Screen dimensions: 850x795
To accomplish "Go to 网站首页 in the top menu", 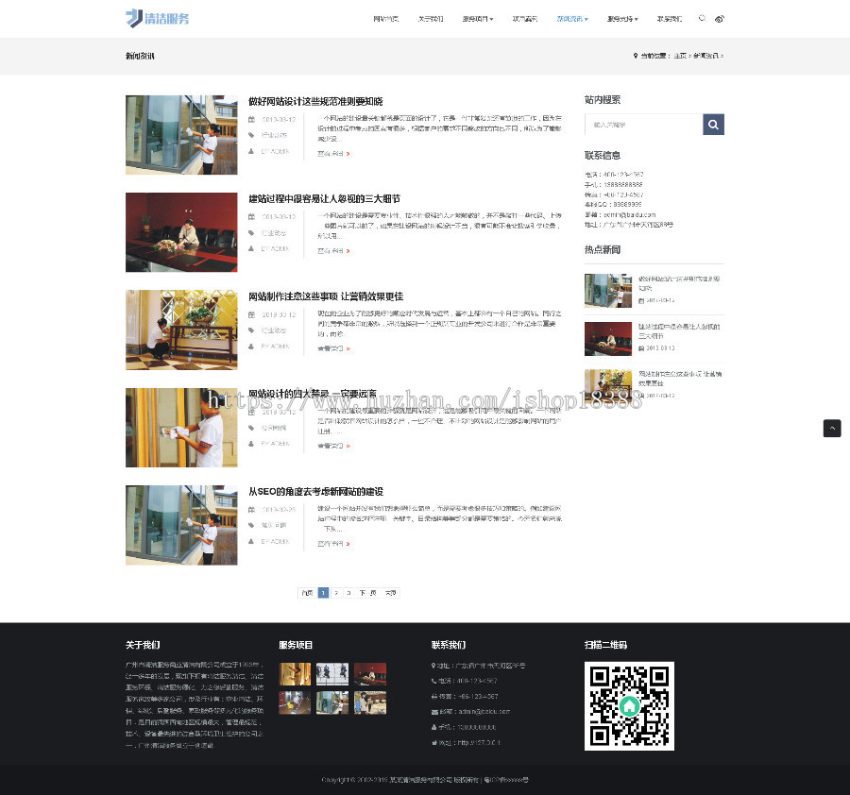I will click(x=385, y=19).
